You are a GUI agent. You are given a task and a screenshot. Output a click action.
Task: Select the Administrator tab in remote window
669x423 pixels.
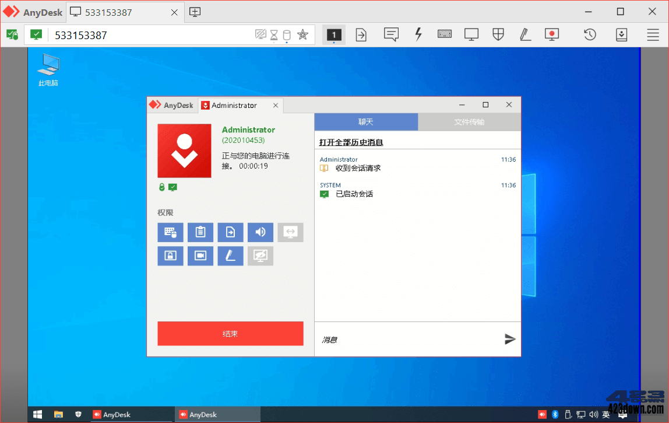(235, 105)
